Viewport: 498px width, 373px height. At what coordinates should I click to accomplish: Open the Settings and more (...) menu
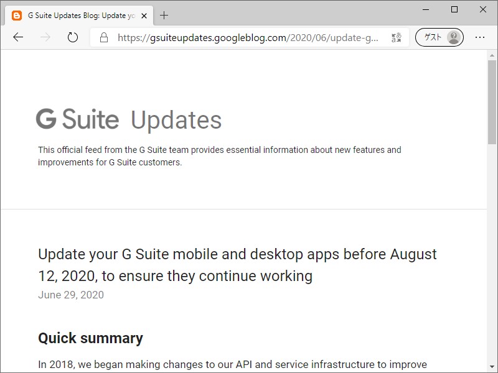pos(480,37)
